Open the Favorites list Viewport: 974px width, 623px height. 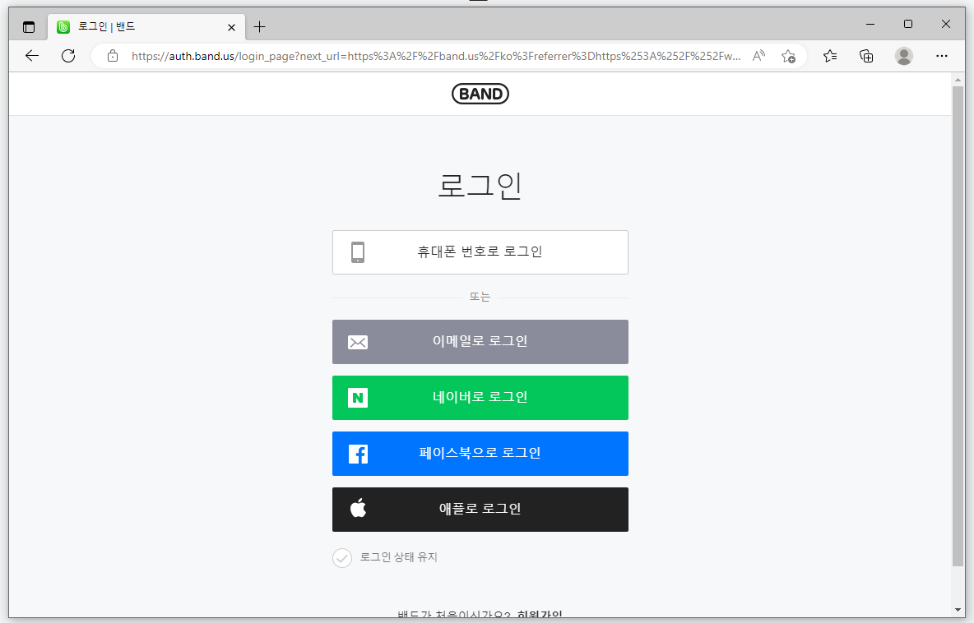[830, 56]
